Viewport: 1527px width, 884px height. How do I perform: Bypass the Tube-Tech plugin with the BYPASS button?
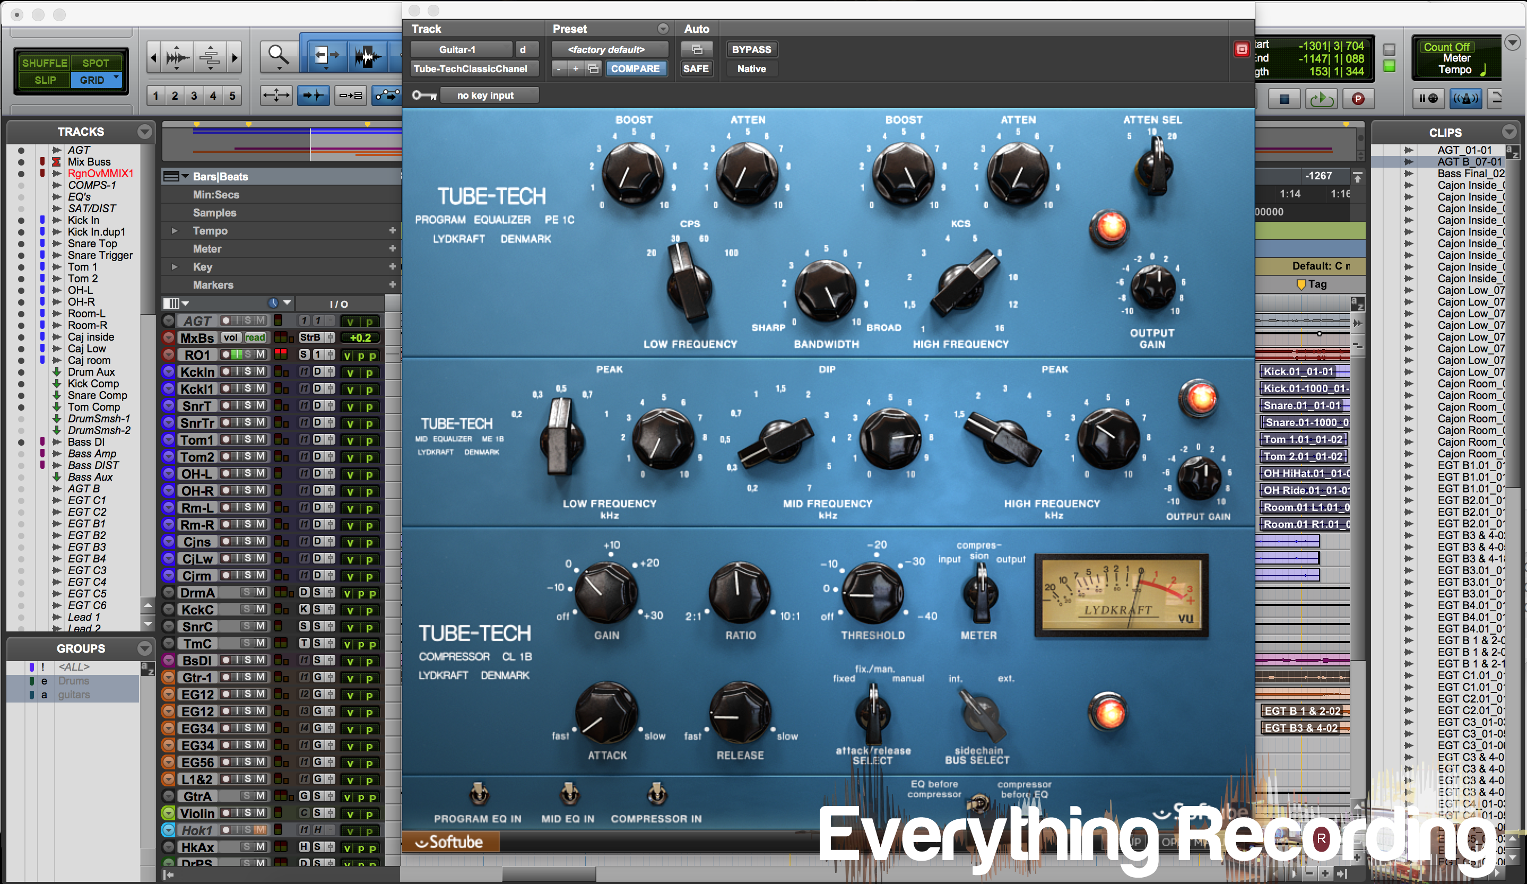(751, 49)
